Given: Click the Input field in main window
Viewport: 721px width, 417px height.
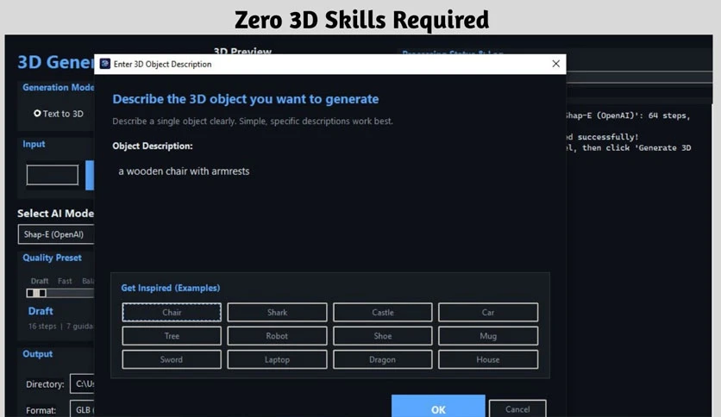Looking at the screenshot, I should pyautogui.click(x=53, y=175).
